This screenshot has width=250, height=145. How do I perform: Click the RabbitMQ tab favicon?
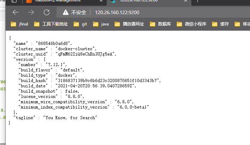[x=29, y=1]
